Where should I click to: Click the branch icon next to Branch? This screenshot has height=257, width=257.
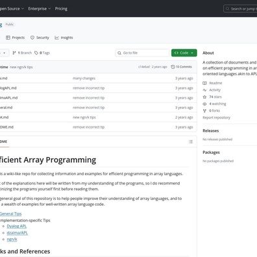[14, 53]
